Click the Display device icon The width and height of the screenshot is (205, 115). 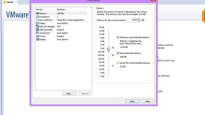pos(37,39)
